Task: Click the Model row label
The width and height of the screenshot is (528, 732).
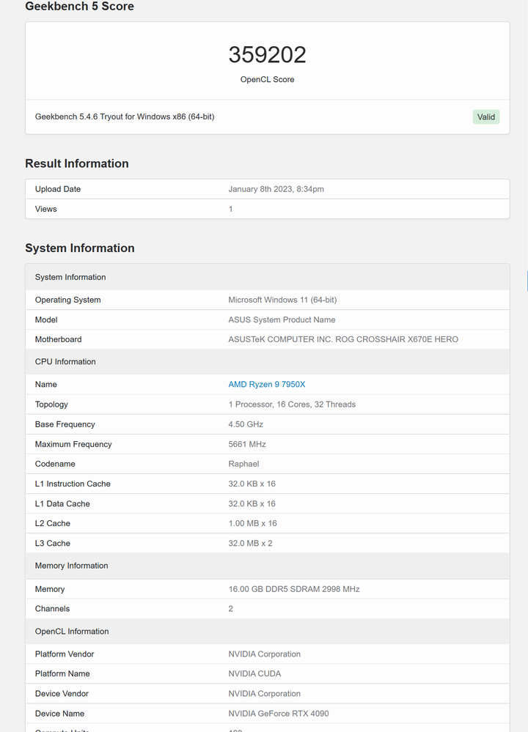Action: point(46,319)
